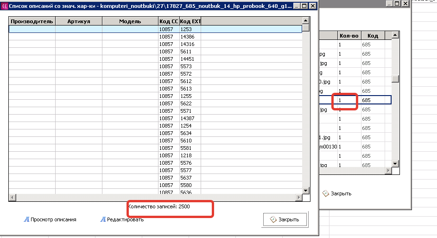
Task: Click the m00130 cell in the back window
Action: (x=328, y=147)
